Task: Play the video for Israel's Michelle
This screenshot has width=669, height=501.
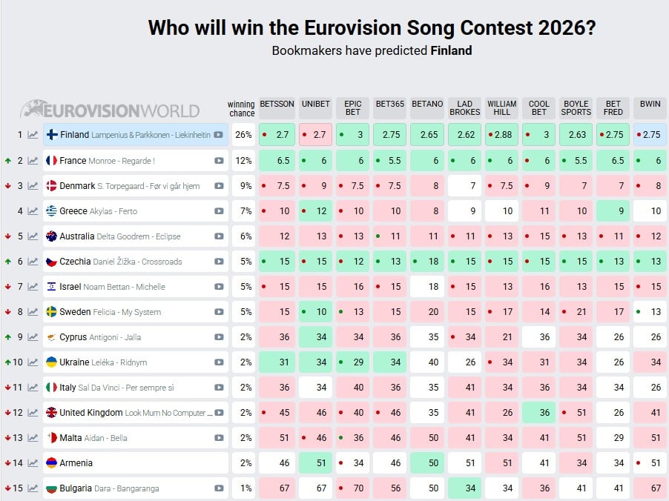Action: click(219, 287)
